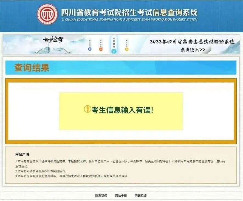Click the blue circular icon in banner
243x201 pixels.
[90, 49]
